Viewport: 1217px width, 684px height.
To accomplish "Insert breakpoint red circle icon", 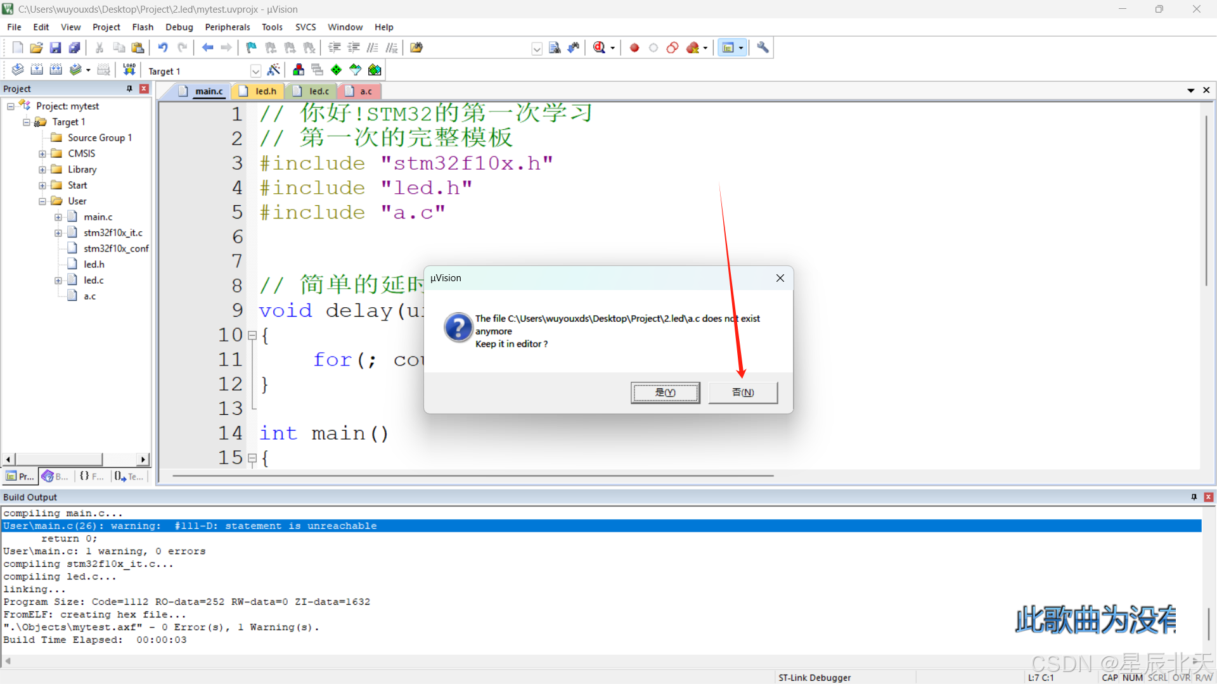I will 634,47.
